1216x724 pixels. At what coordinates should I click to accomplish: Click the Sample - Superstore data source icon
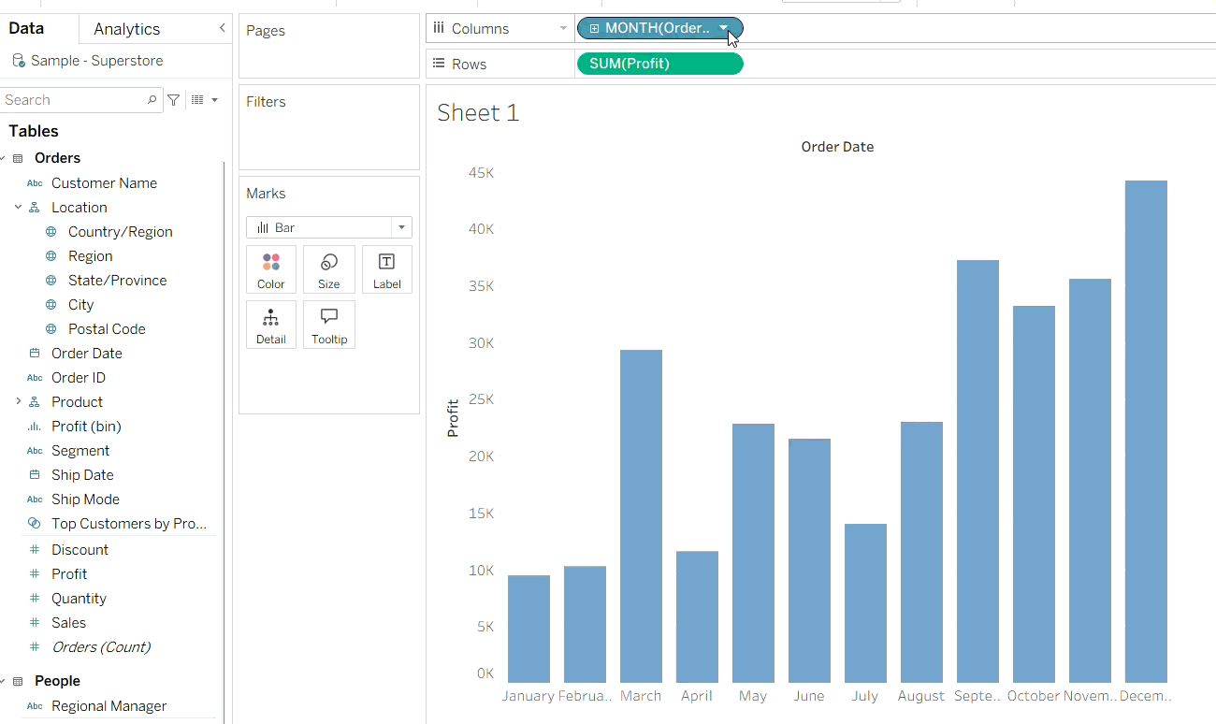point(19,61)
